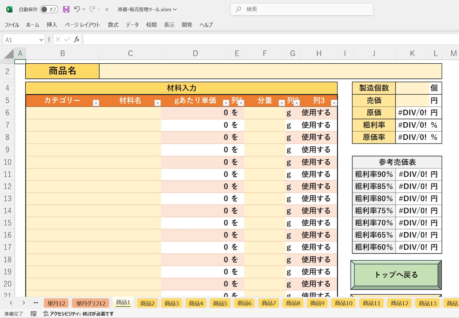Open the 材料名 column filter dropdown
Viewport: 459px width, 318px height.
point(158,103)
